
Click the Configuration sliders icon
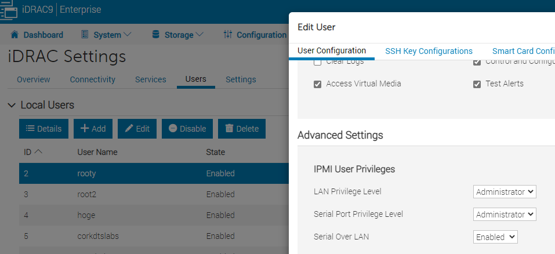228,35
